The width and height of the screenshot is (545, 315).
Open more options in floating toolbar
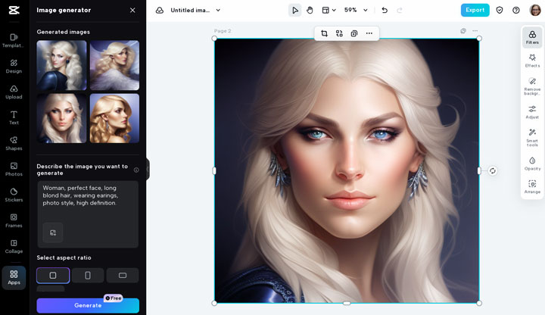click(x=369, y=33)
